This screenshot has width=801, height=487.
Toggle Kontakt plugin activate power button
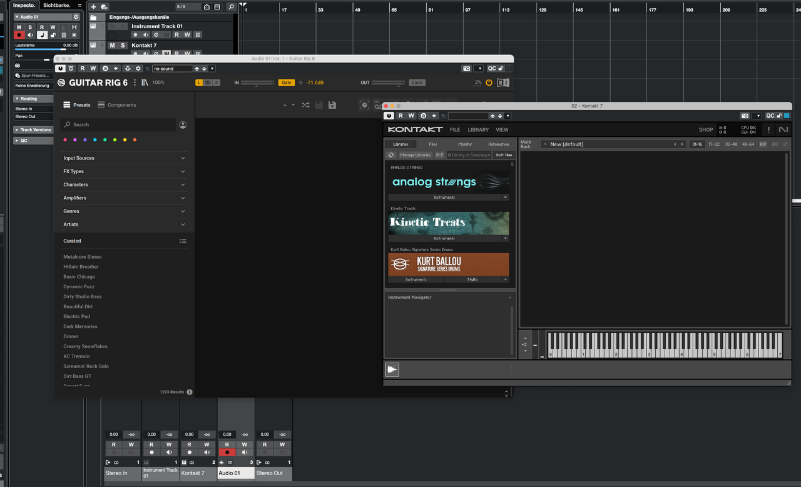pos(389,116)
